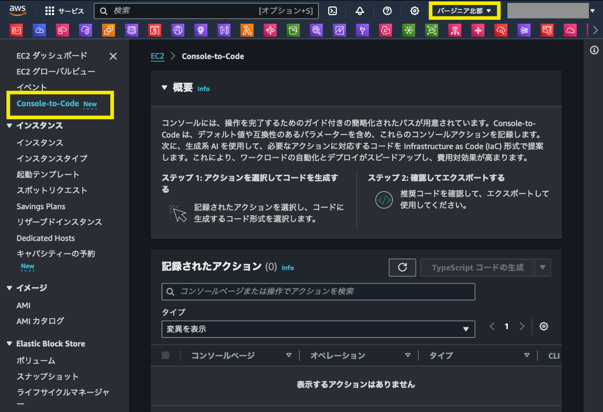This screenshot has height=412, width=603.
Task: Open the Lambda shortcut icon
Action: 247,30
